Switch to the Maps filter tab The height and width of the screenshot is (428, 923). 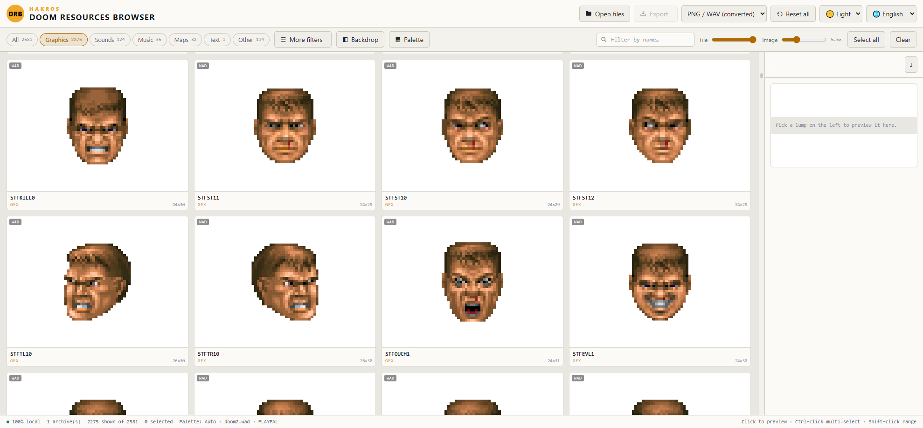coord(185,40)
